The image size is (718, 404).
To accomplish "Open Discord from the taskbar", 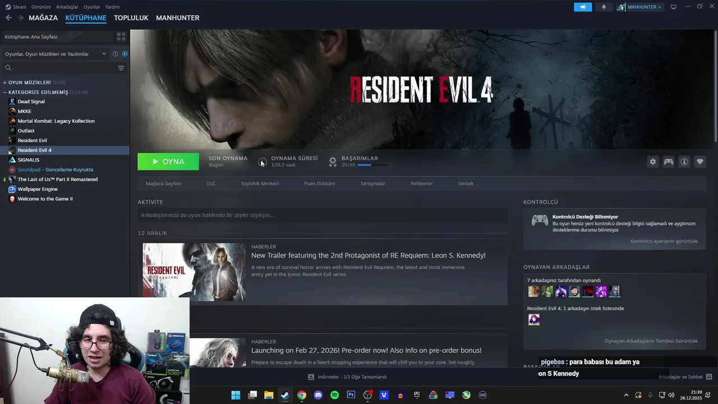I will [x=318, y=395].
